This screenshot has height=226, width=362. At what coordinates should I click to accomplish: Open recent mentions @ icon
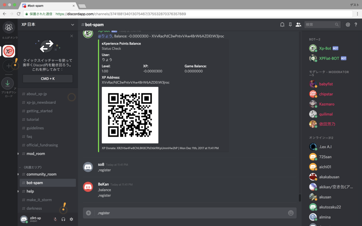pyautogui.click(x=348, y=25)
